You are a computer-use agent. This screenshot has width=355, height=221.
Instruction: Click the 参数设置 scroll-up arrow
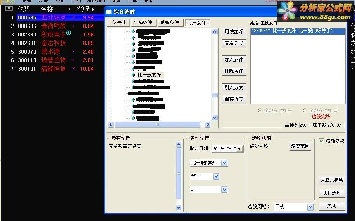tap(179, 145)
